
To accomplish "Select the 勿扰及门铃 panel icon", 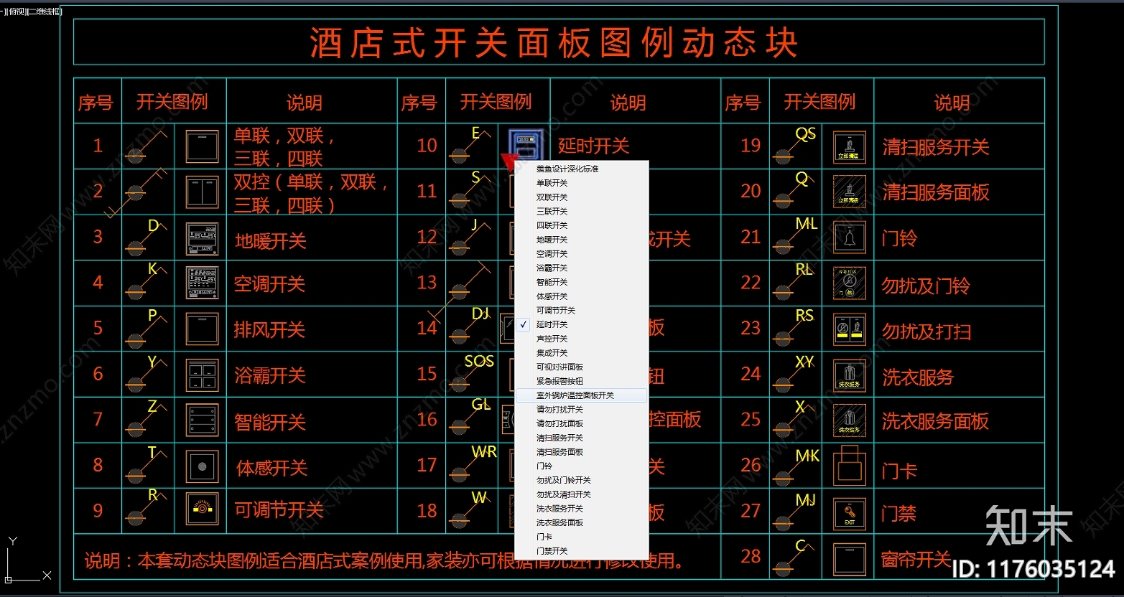I will coord(849,283).
